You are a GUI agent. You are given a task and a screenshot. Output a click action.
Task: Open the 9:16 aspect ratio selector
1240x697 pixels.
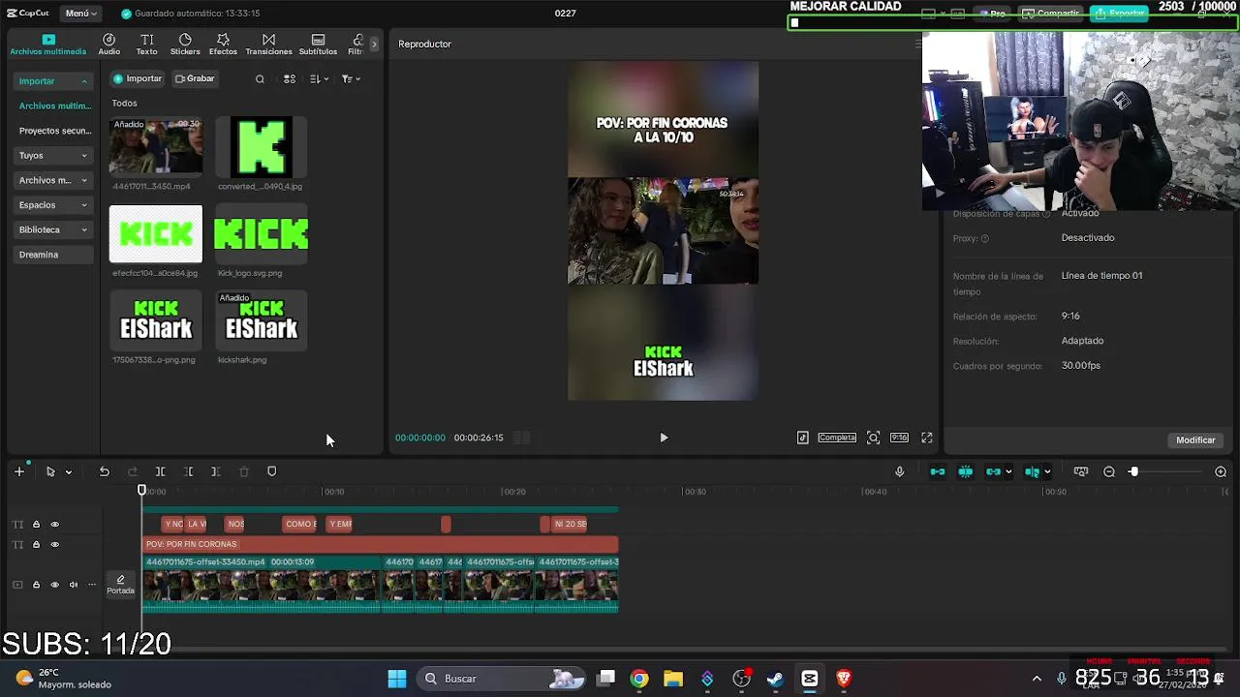[899, 438]
